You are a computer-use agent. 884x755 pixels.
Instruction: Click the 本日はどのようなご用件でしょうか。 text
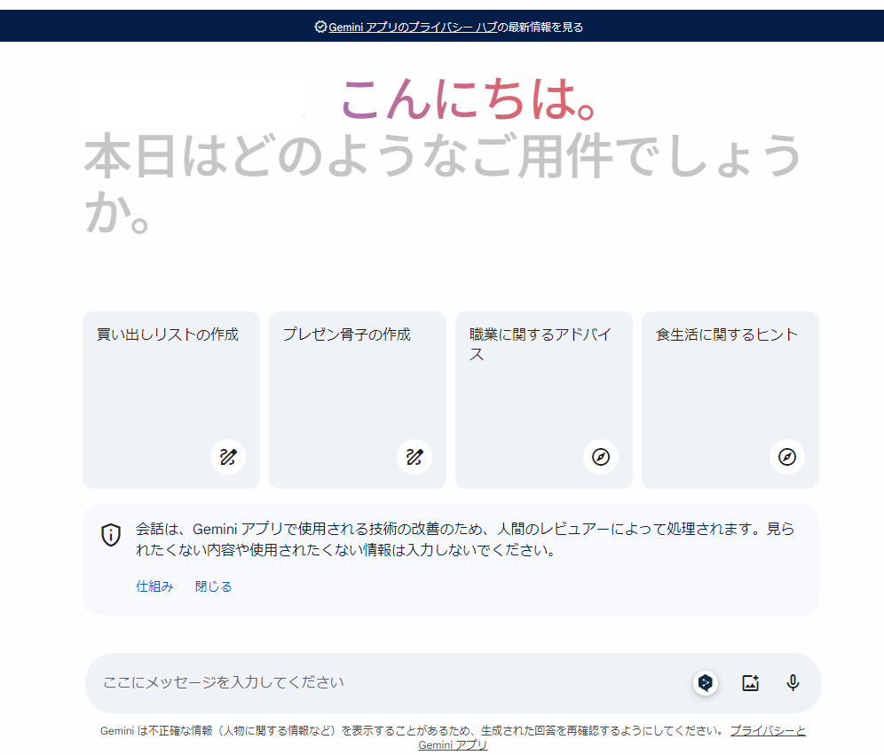[443, 182]
